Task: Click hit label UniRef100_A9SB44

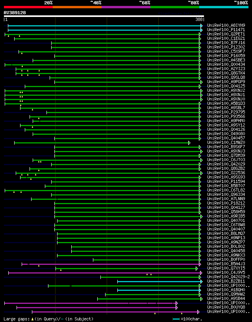Action: 226,298
